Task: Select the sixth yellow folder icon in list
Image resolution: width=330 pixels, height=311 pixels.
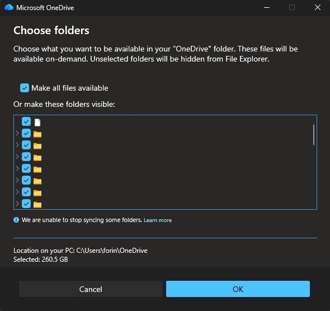Action: [37, 193]
